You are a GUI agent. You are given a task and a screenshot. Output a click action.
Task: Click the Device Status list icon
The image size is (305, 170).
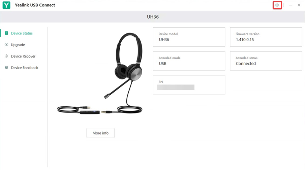click(6, 33)
